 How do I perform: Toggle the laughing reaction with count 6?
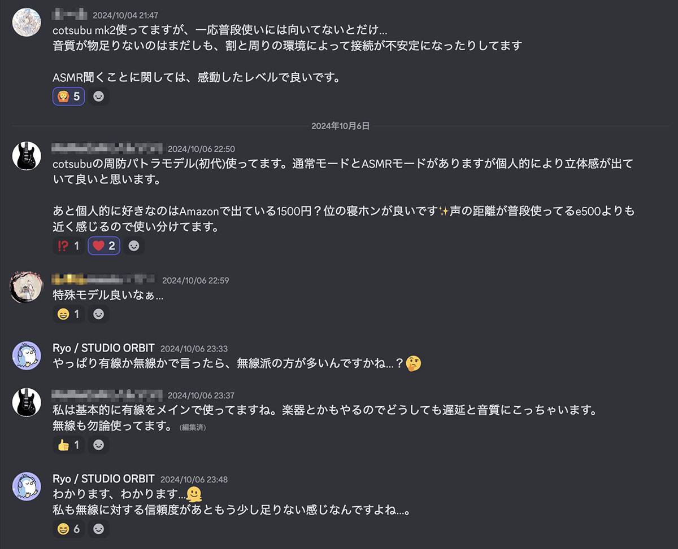coord(69,529)
